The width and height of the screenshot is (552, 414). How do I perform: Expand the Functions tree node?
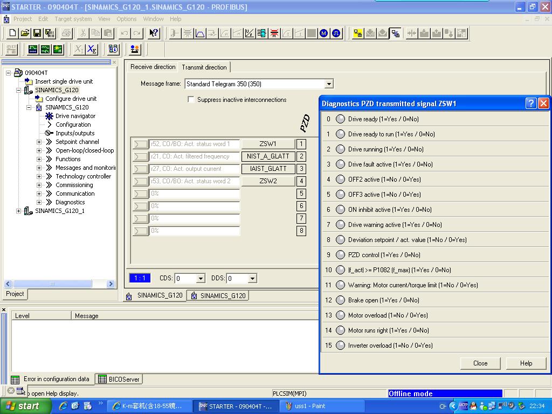pos(39,159)
